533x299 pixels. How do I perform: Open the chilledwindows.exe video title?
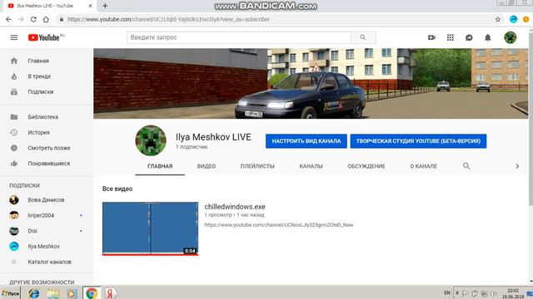pos(235,207)
